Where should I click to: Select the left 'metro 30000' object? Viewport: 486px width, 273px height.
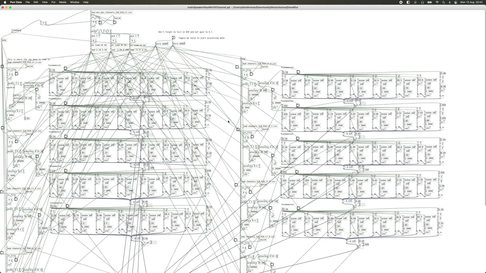coord(162,44)
